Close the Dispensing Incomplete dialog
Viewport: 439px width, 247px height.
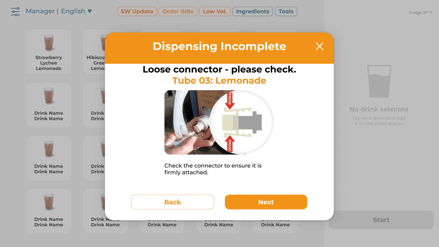point(319,46)
